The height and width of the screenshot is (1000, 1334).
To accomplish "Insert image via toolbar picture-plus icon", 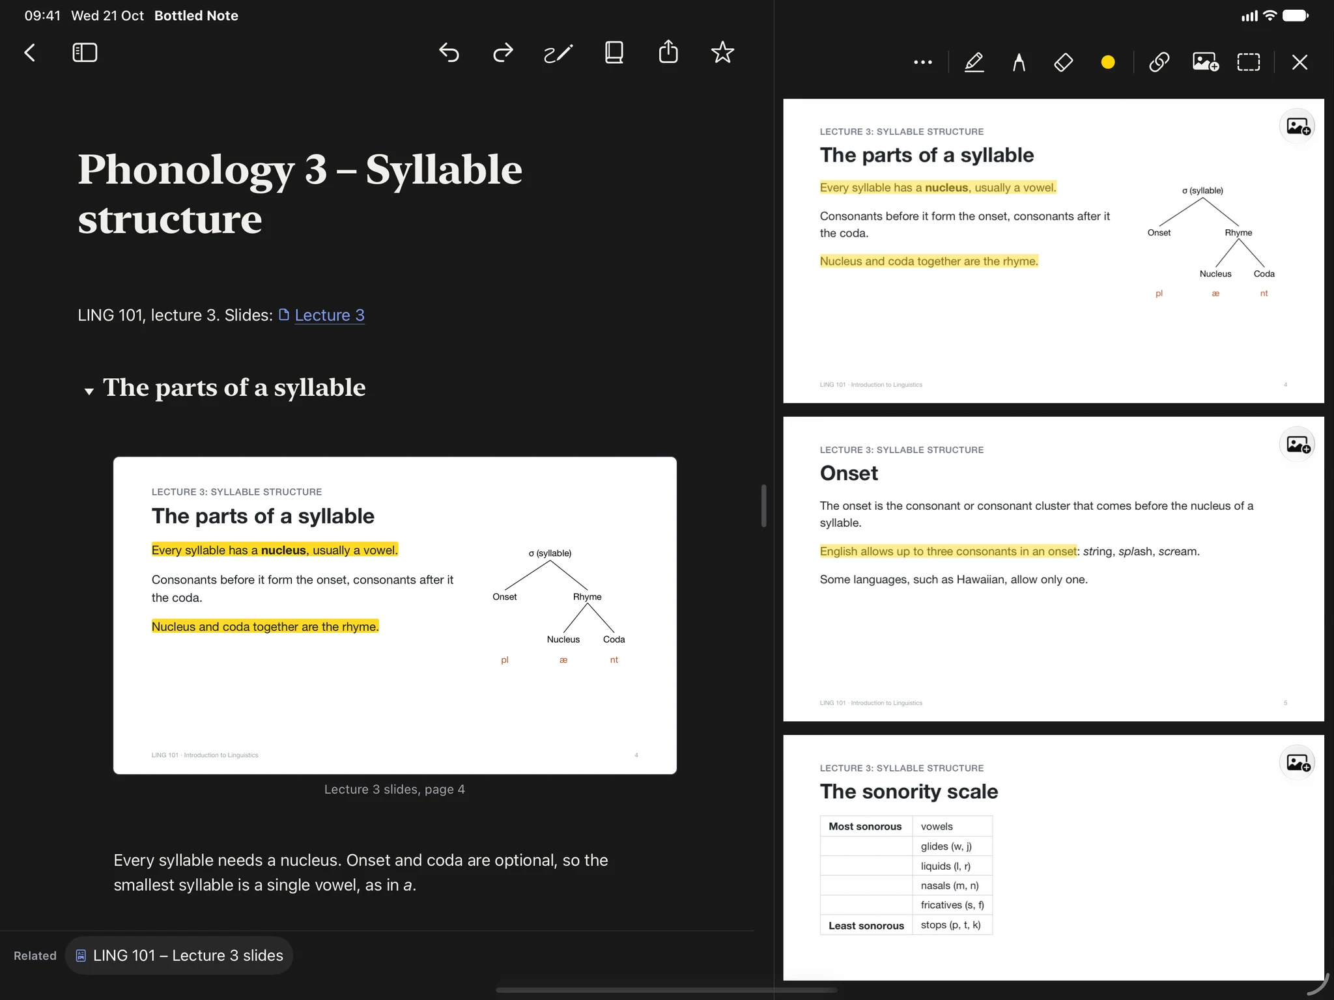I will [1205, 62].
